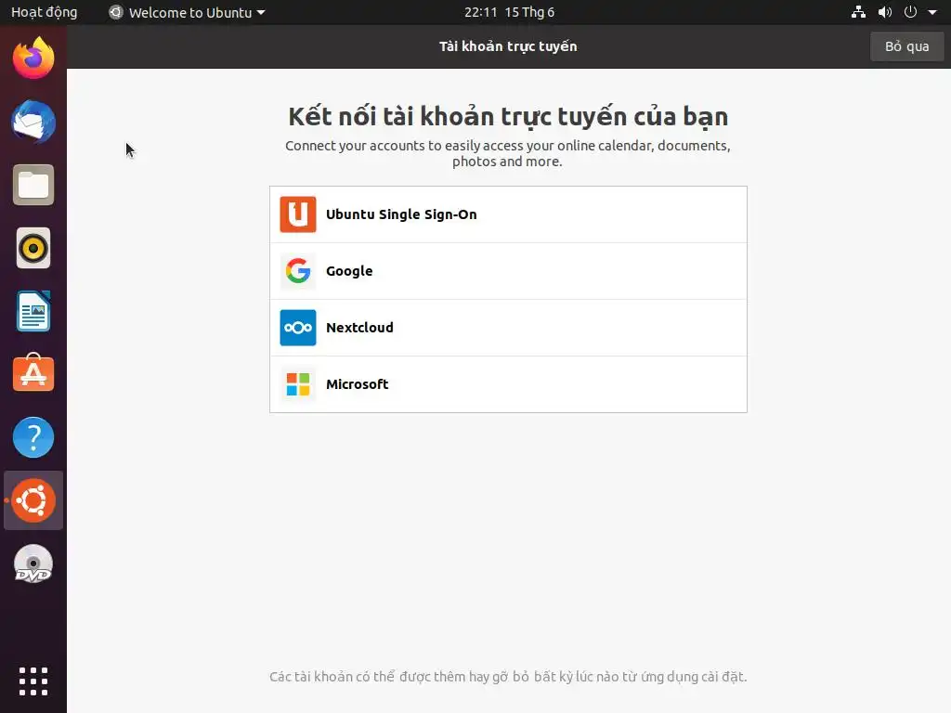This screenshot has width=951, height=713.
Task: Open the Files manager dock icon
Action: [33, 185]
